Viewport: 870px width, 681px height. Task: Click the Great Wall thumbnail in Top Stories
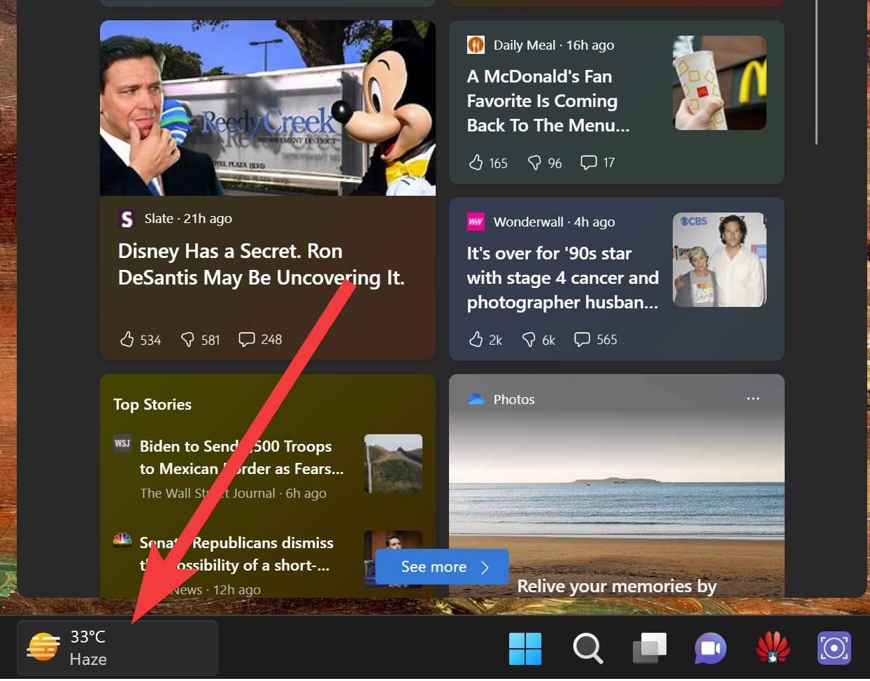point(394,464)
